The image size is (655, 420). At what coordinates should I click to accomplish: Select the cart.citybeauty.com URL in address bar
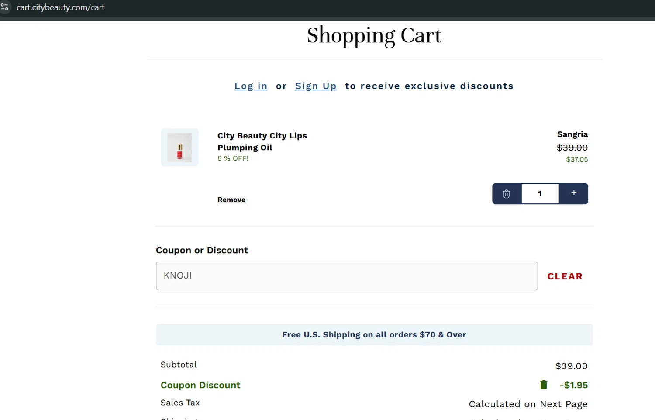(x=61, y=7)
